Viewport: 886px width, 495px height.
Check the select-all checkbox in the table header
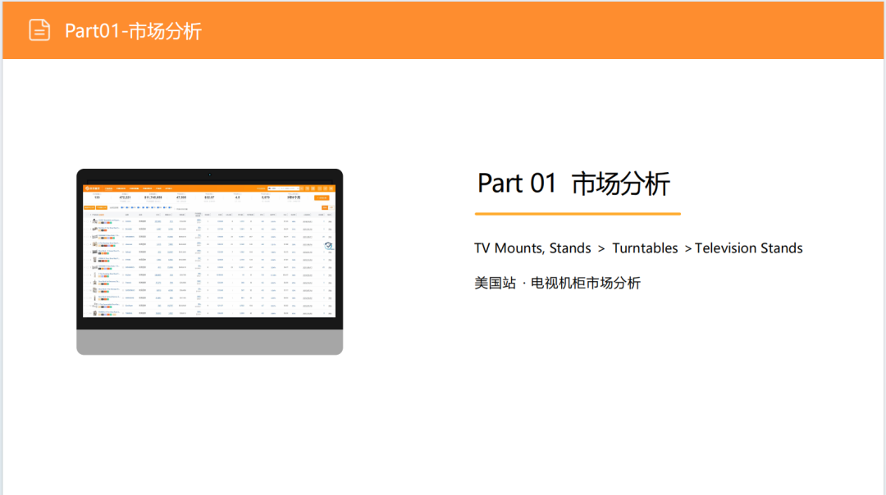88,215
